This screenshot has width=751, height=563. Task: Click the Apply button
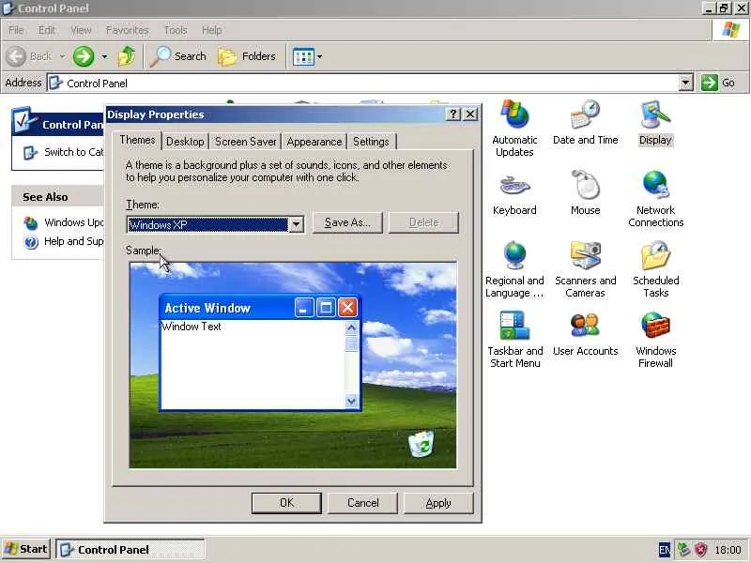coord(438,503)
